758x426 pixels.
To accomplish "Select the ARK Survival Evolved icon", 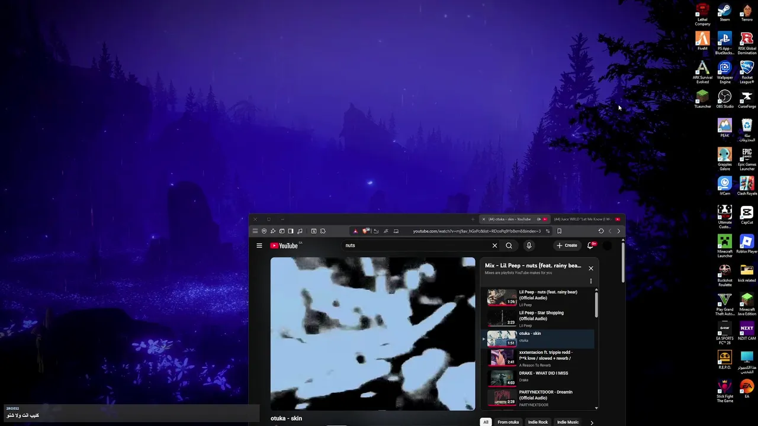I will pos(702,73).
